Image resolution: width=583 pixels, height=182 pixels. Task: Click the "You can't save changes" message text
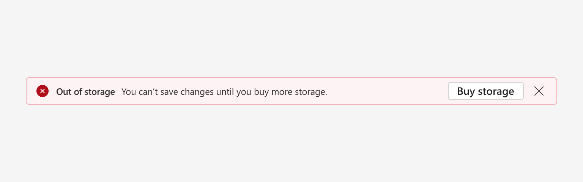[224, 91]
